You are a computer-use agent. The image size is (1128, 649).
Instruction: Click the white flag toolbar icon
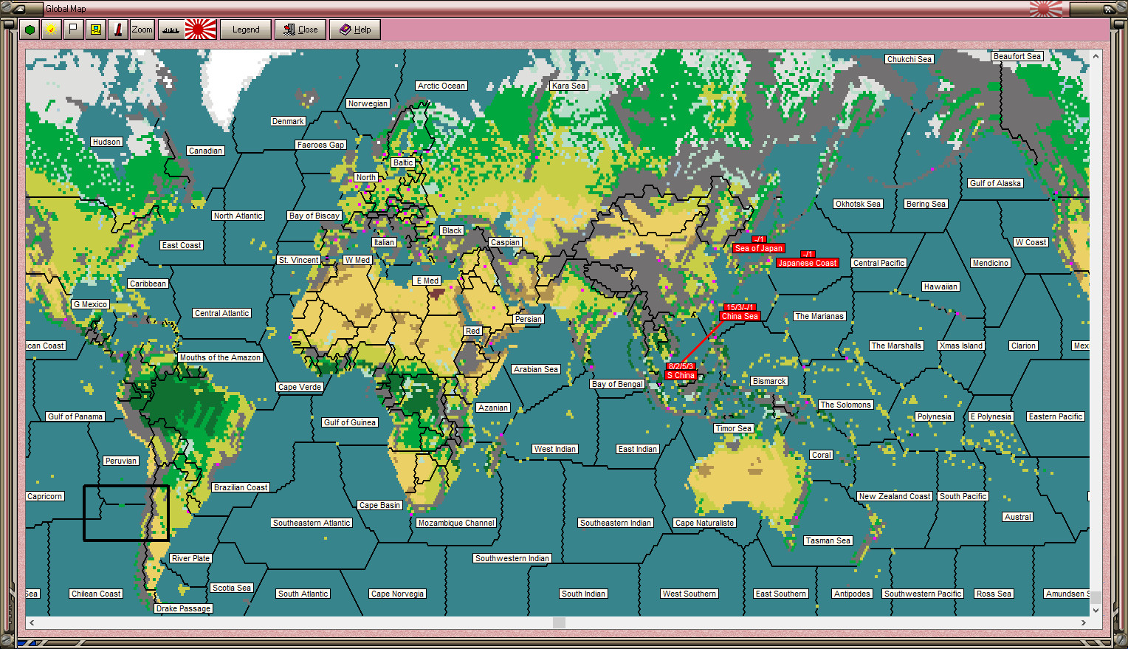click(x=73, y=30)
